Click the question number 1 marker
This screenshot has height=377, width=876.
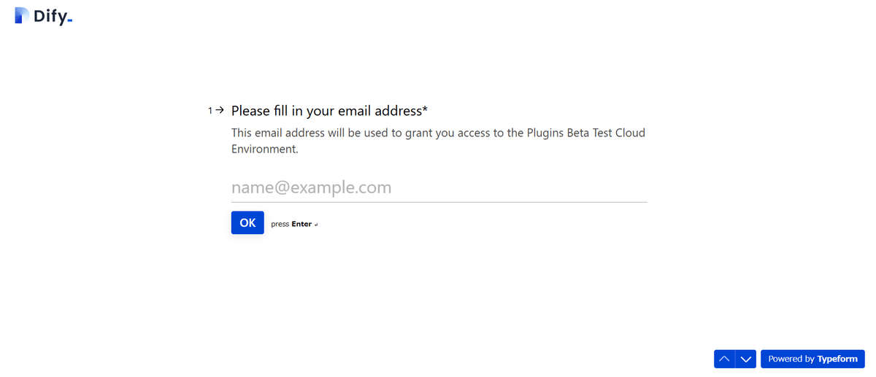(210, 111)
